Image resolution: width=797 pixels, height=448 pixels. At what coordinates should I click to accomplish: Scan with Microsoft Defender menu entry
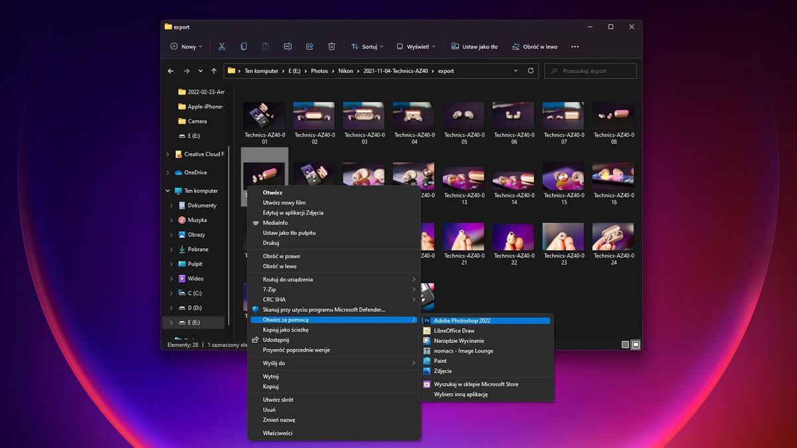(x=334, y=310)
